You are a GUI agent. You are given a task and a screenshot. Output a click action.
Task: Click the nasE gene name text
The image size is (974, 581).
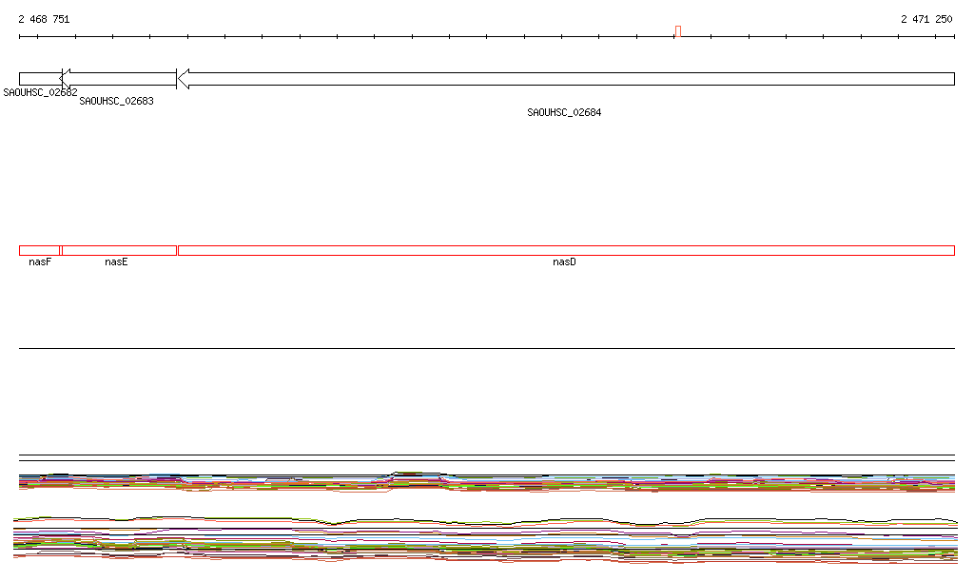(116, 261)
